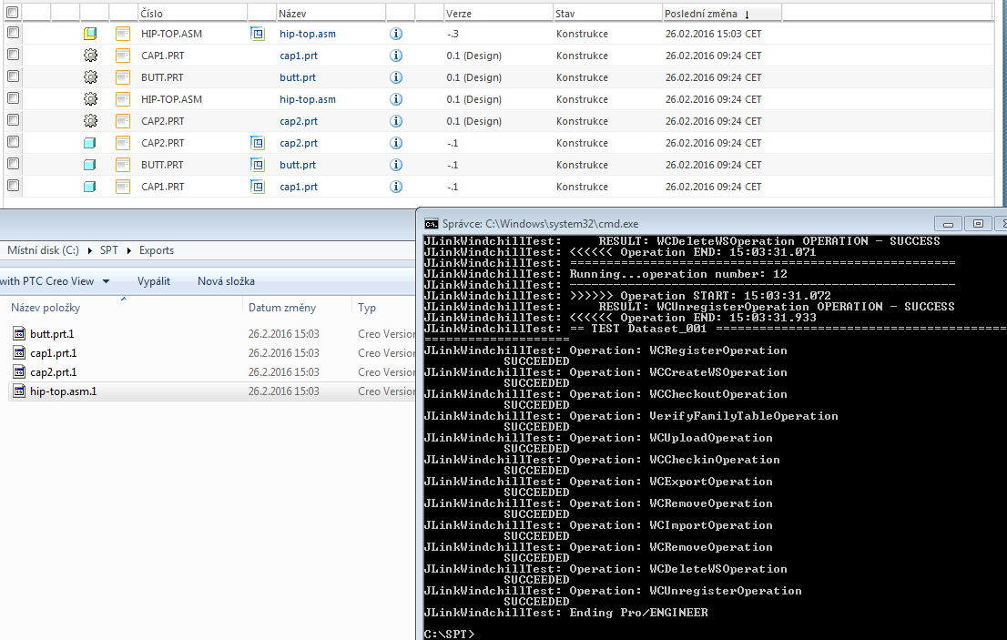1007x640 pixels.
Task: Navigate to SPT folder in breadcrumb
Action: click(x=109, y=250)
